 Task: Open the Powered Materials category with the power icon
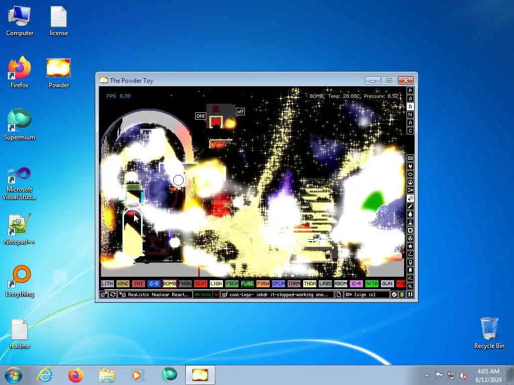coord(410,174)
